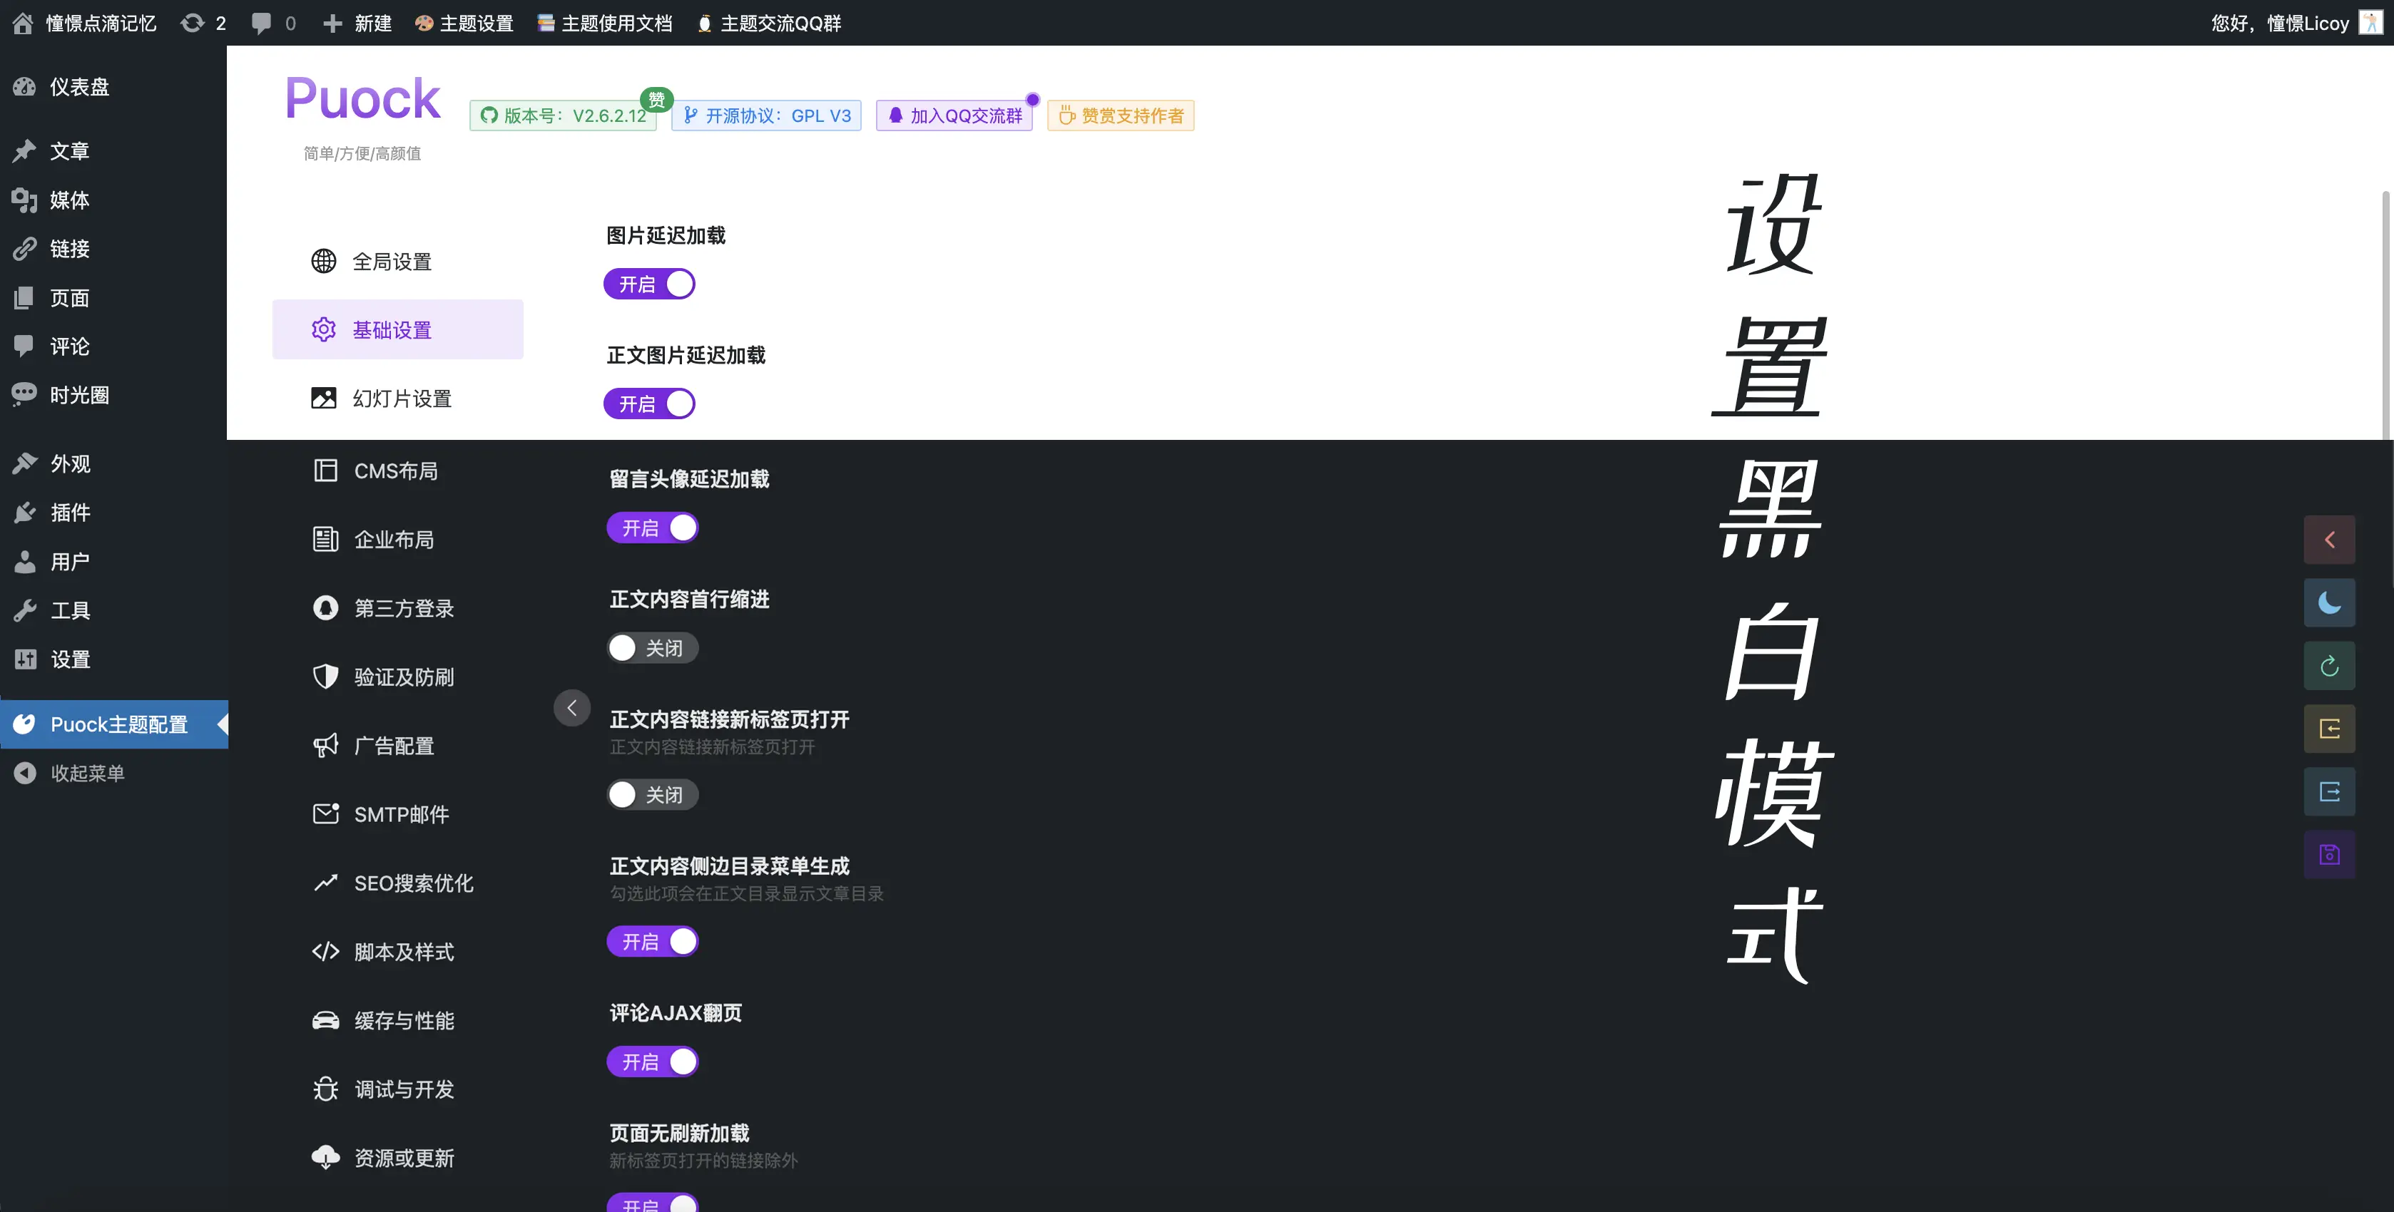Toggle 正文内容首行缩进 on
This screenshot has width=2394, height=1212.
pyautogui.click(x=651, y=644)
